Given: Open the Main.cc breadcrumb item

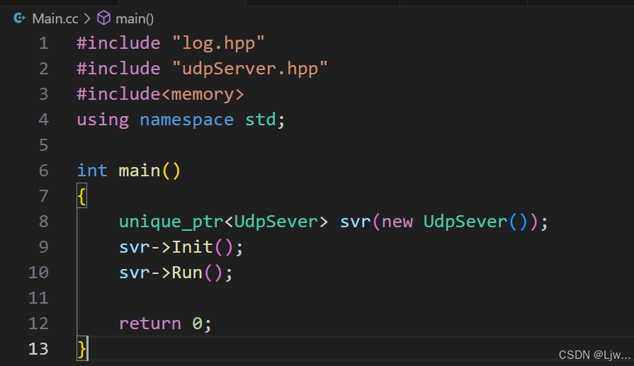Looking at the screenshot, I should tap(55, 18).
